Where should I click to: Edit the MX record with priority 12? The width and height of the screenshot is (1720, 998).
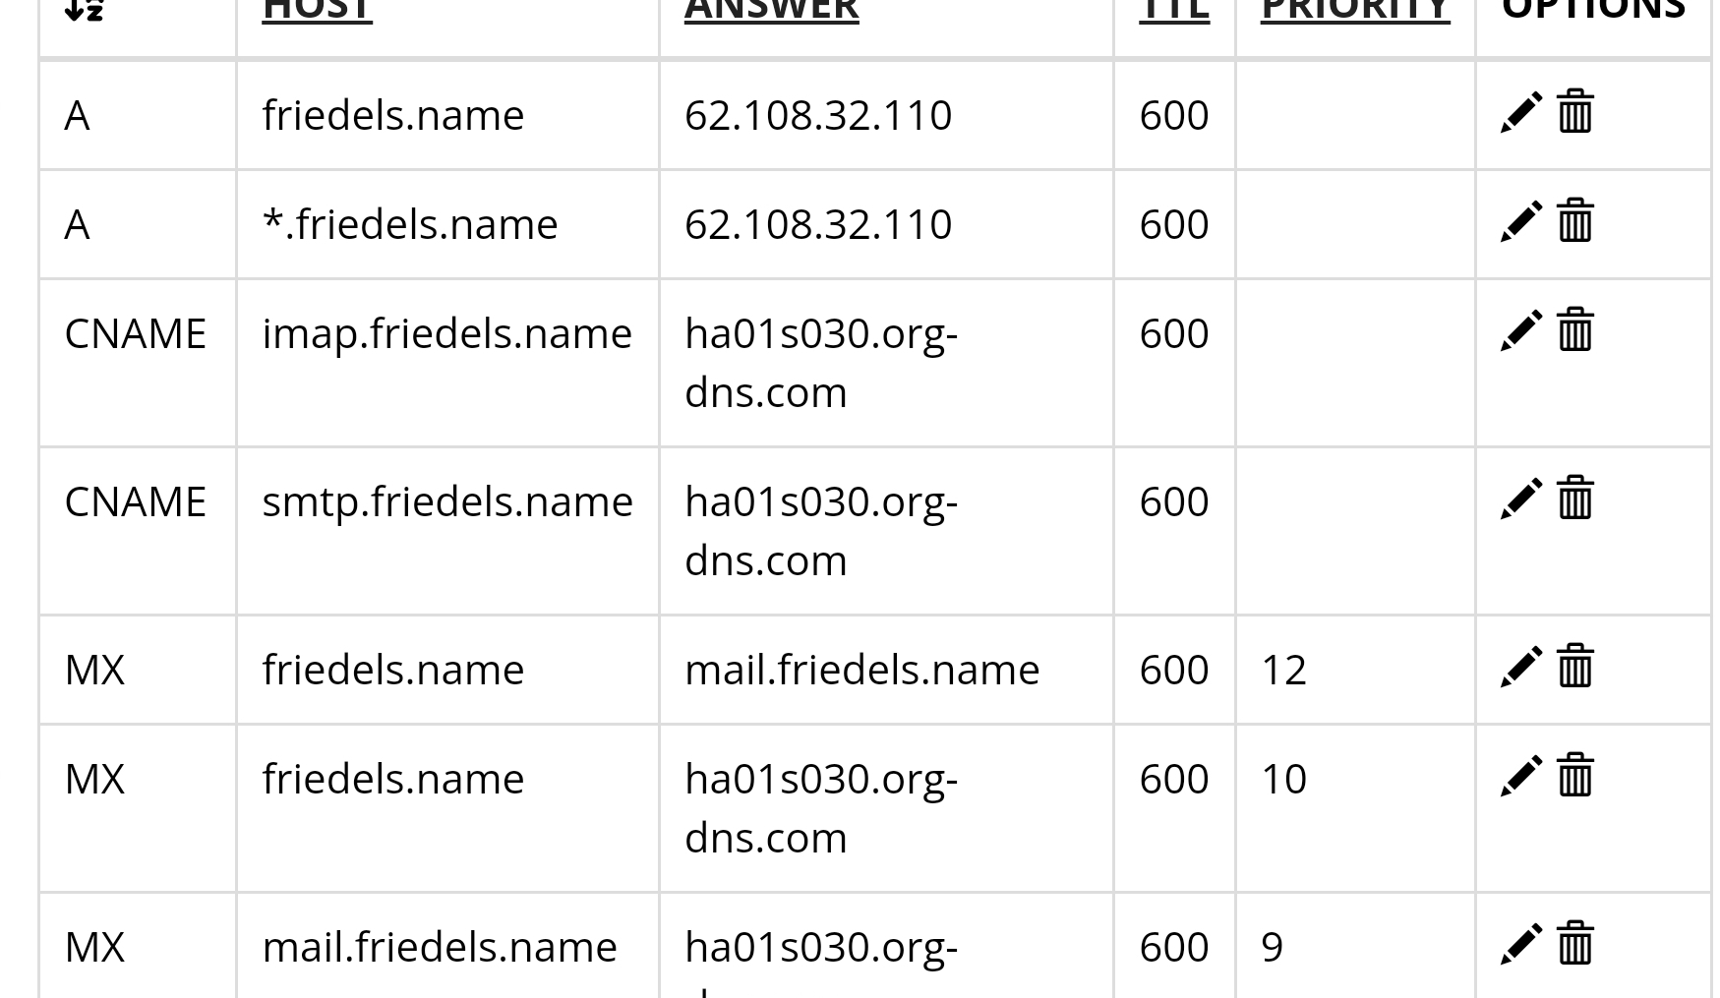click(x=1520, y=667)
